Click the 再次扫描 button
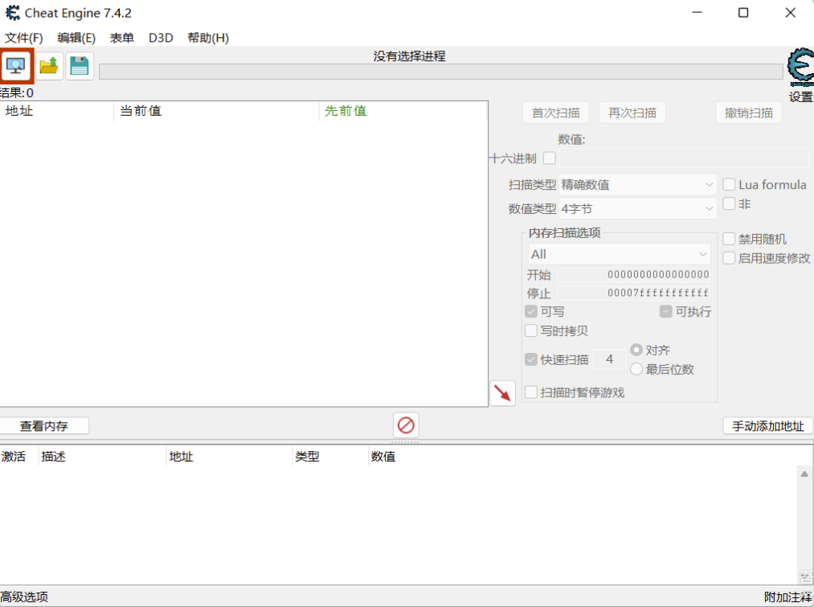 632,113
